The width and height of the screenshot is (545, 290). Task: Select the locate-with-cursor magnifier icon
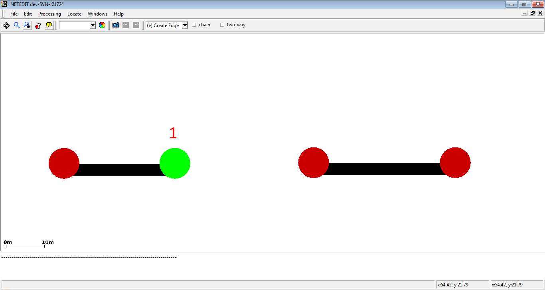27,25
